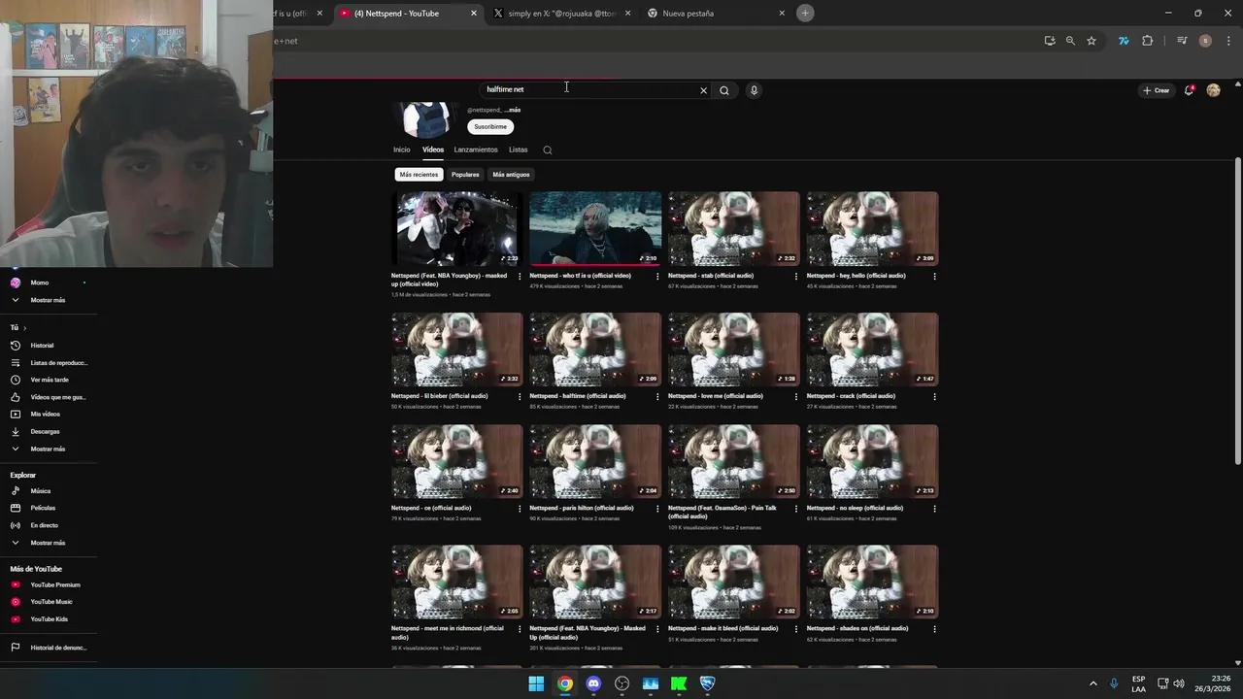Clear the search box with the X

click(704, 90)
